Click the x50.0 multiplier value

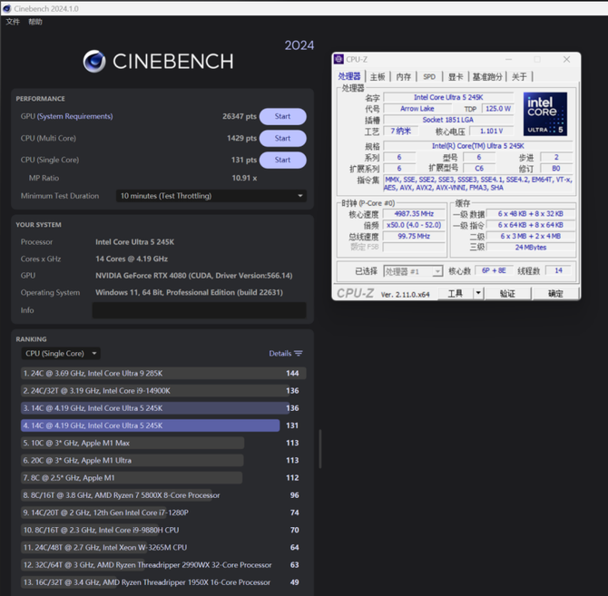tap(414, 225)
